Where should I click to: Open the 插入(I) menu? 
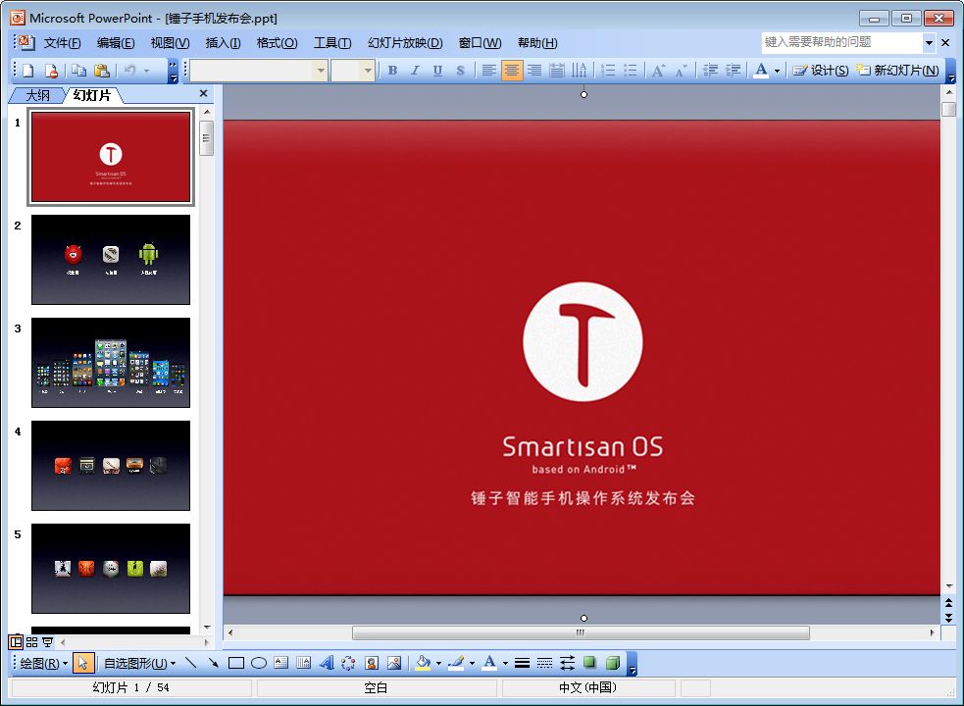tap(223, 43)
